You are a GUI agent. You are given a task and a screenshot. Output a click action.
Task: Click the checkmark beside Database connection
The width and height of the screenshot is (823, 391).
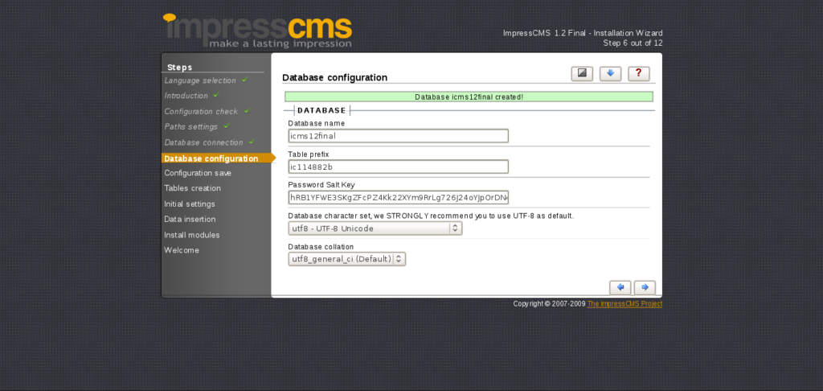pos(252,142)
